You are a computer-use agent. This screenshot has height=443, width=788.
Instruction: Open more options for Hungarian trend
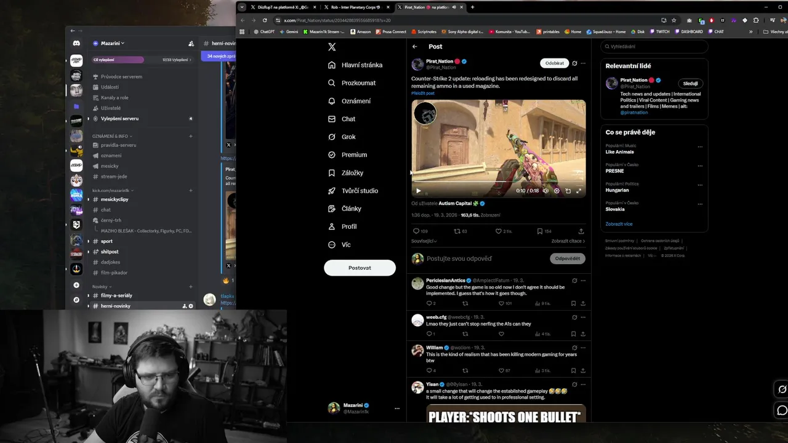700,185
